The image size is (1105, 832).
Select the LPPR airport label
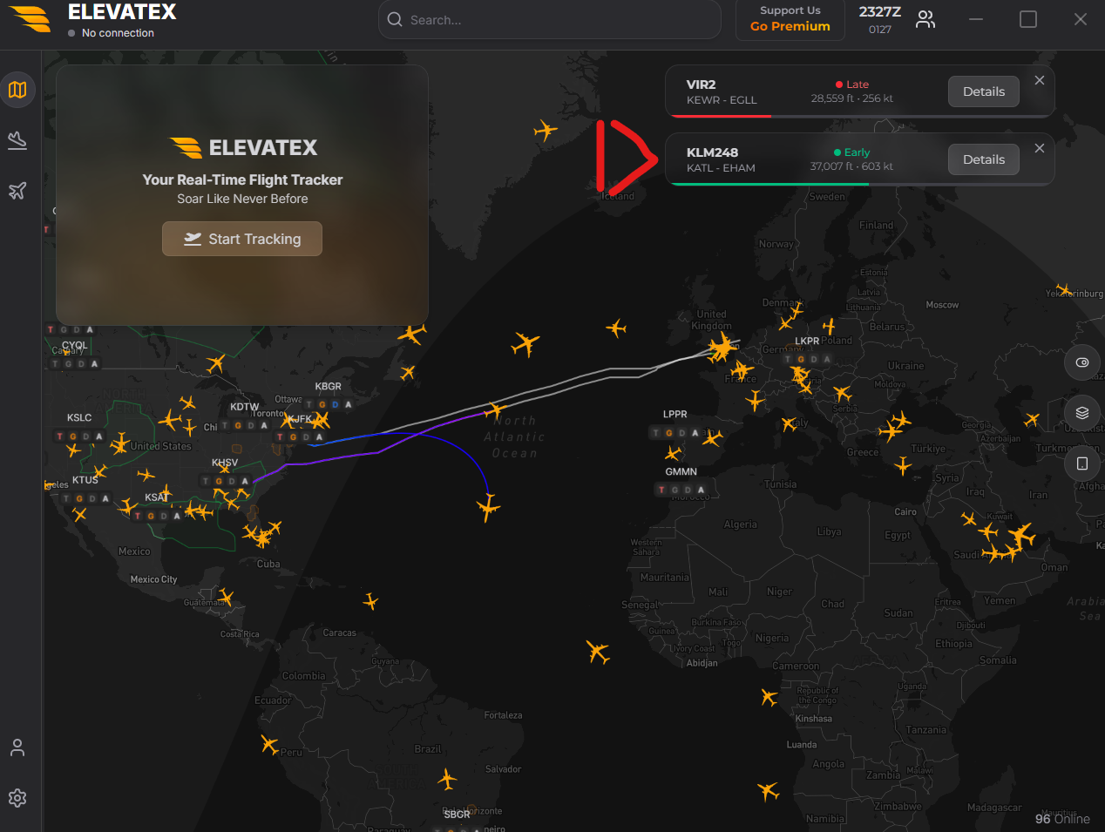point(675,414)
